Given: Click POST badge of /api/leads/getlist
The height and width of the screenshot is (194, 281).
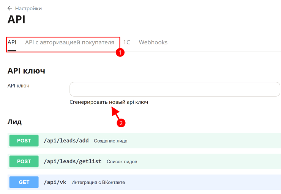Looking at the screenshot, I should (x=24, y=161).
